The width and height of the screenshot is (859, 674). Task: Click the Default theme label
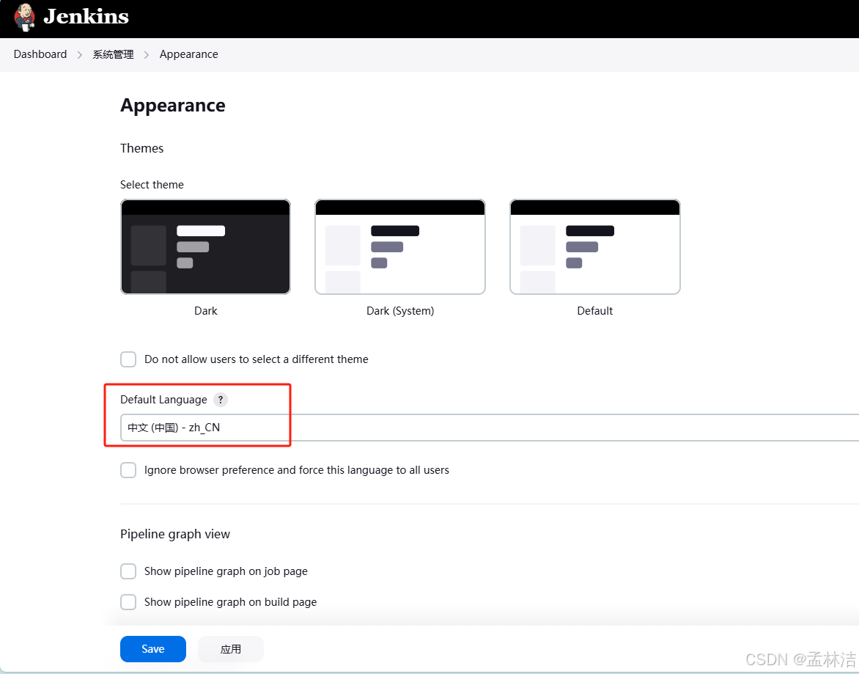pyautogui.click(x=595, y=311)
